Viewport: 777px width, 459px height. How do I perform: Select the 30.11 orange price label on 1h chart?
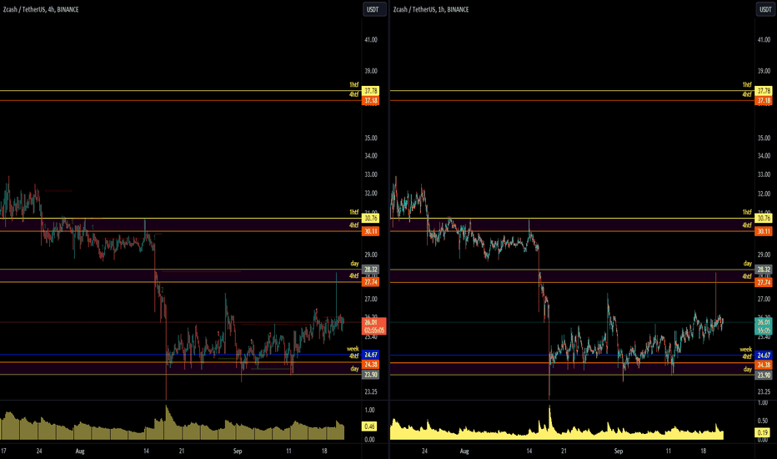click(764, 231)
